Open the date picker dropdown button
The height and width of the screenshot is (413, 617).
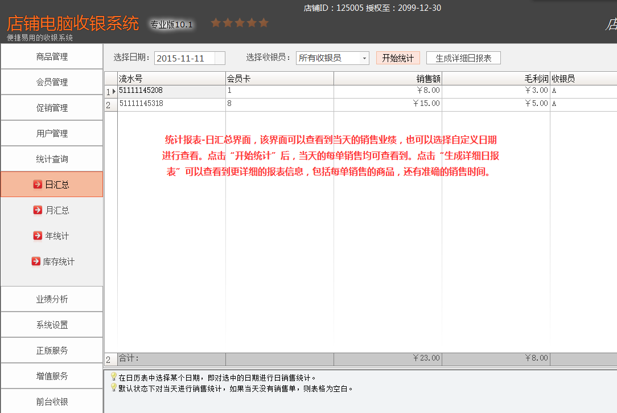(x=220, y=58)
